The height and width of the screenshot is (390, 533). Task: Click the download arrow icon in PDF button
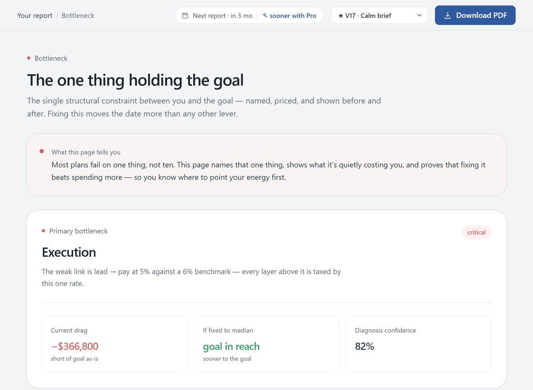pyautogui.click(x=448, y=16)
